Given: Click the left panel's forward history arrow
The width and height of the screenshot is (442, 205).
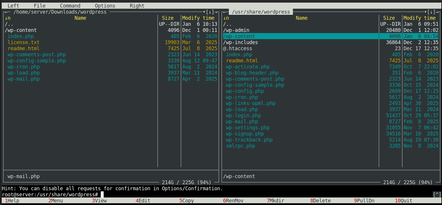Looking at the screenshot, I should [216, 12].
